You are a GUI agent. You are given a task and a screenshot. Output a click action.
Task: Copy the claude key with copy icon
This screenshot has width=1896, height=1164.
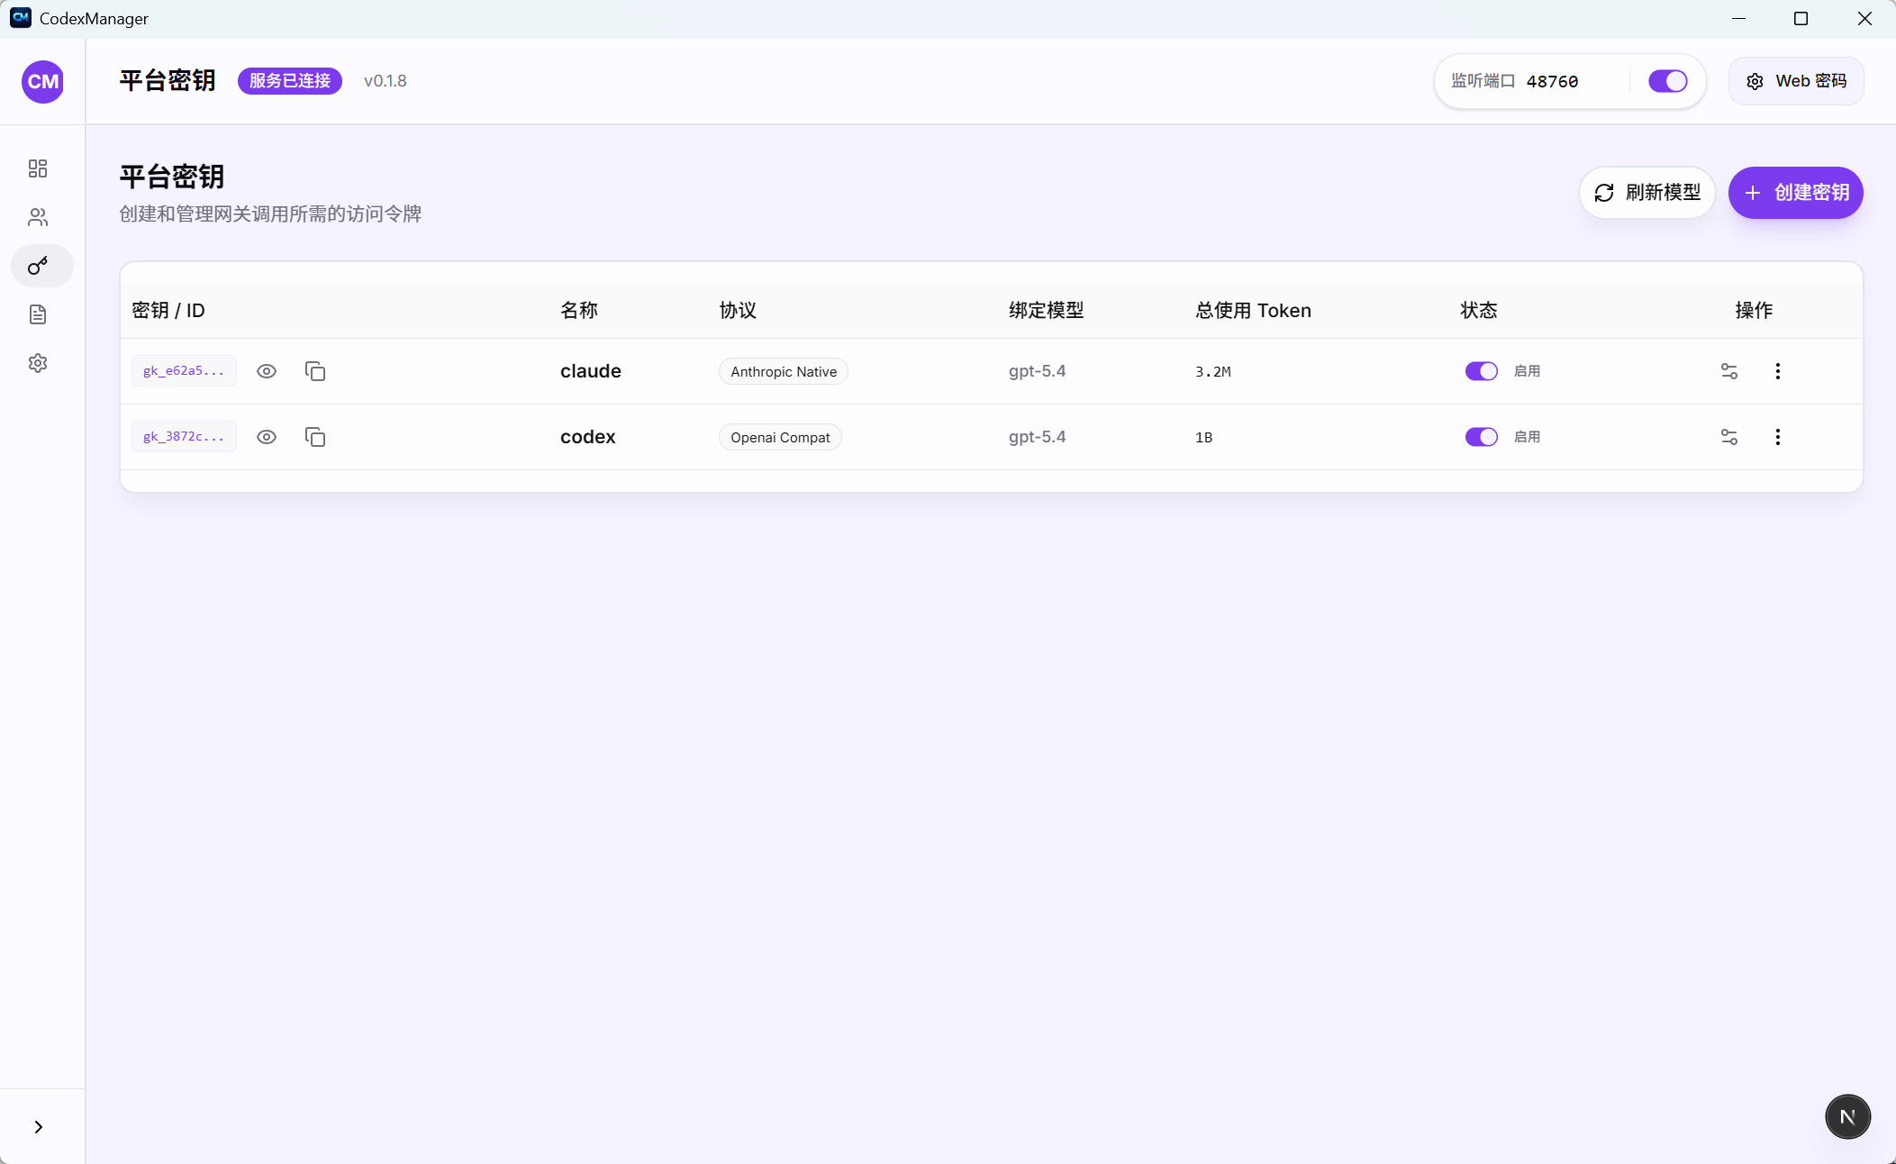tap(315, 371)
